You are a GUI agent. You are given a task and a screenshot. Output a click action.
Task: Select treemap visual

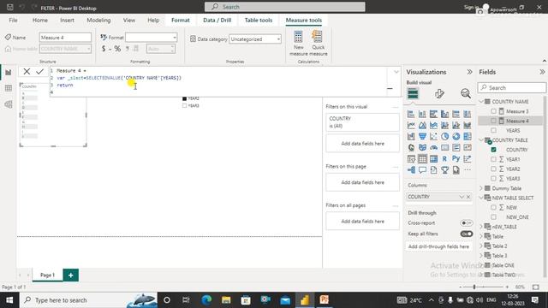[x=468, y=137]
